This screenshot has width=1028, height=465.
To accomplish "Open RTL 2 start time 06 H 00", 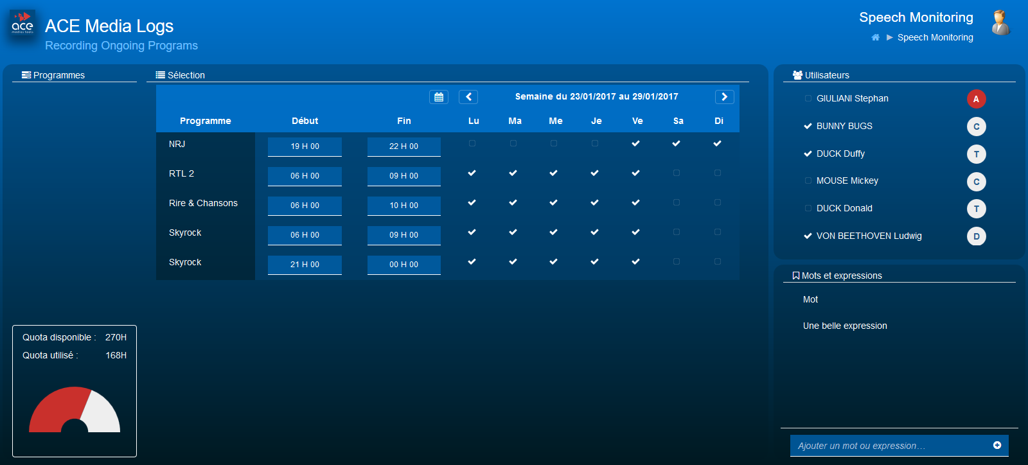I will (305, 176).
